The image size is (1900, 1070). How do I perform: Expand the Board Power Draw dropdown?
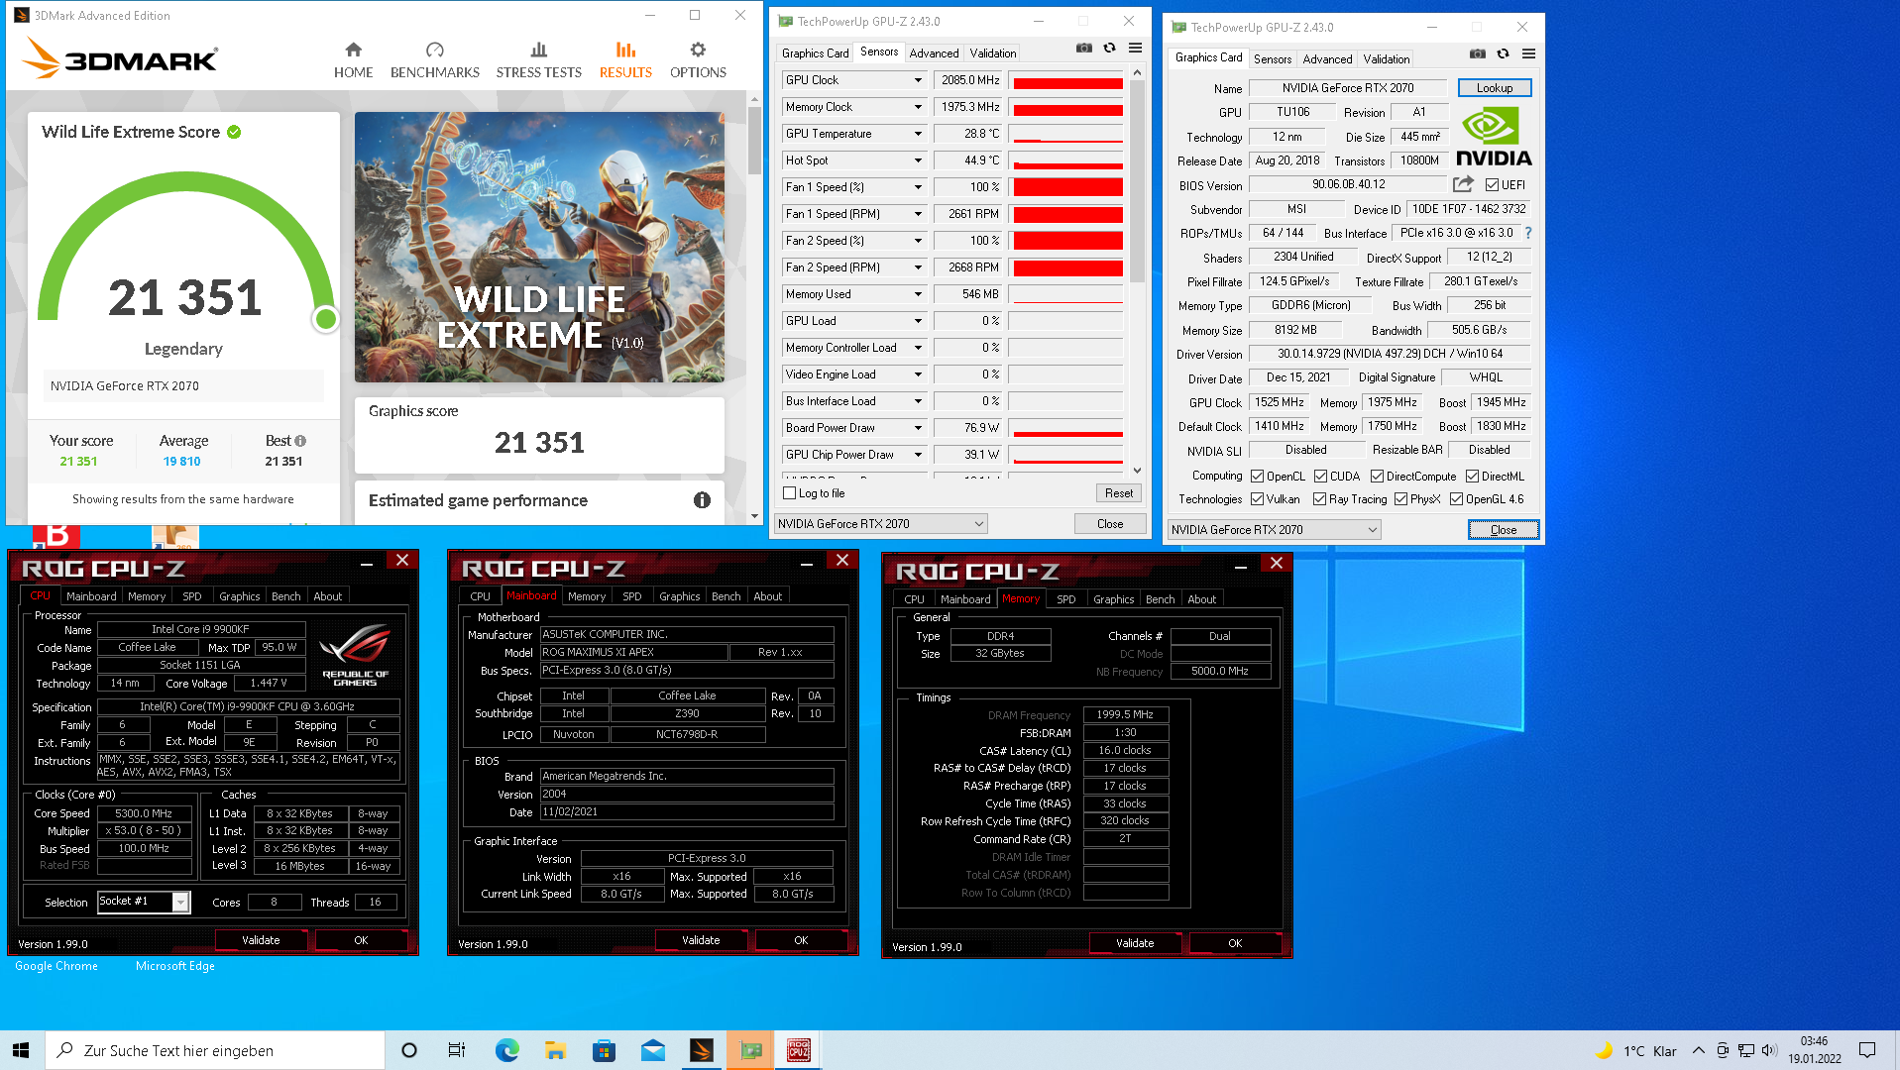[918, 428]
